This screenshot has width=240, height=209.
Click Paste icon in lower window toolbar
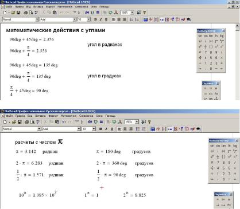pyautogui.click(x=57, y=122)
